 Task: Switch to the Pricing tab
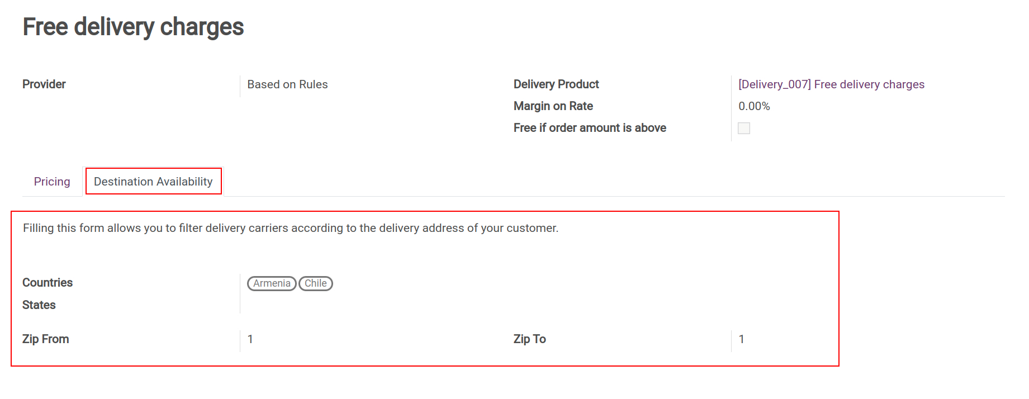click(x=52, y=182)
